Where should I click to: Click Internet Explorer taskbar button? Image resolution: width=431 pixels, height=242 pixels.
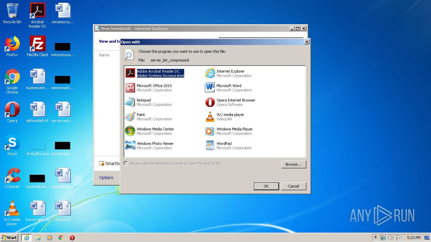pyautogui.click(x=27, y=238)
